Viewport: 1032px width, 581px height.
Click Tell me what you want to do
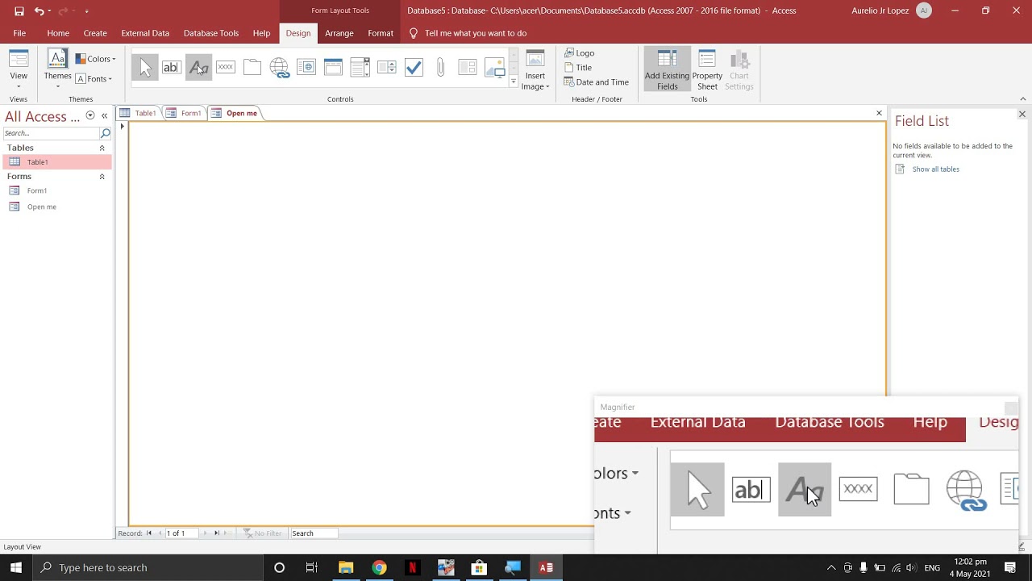pyautogui.click(x=468, y=33)
